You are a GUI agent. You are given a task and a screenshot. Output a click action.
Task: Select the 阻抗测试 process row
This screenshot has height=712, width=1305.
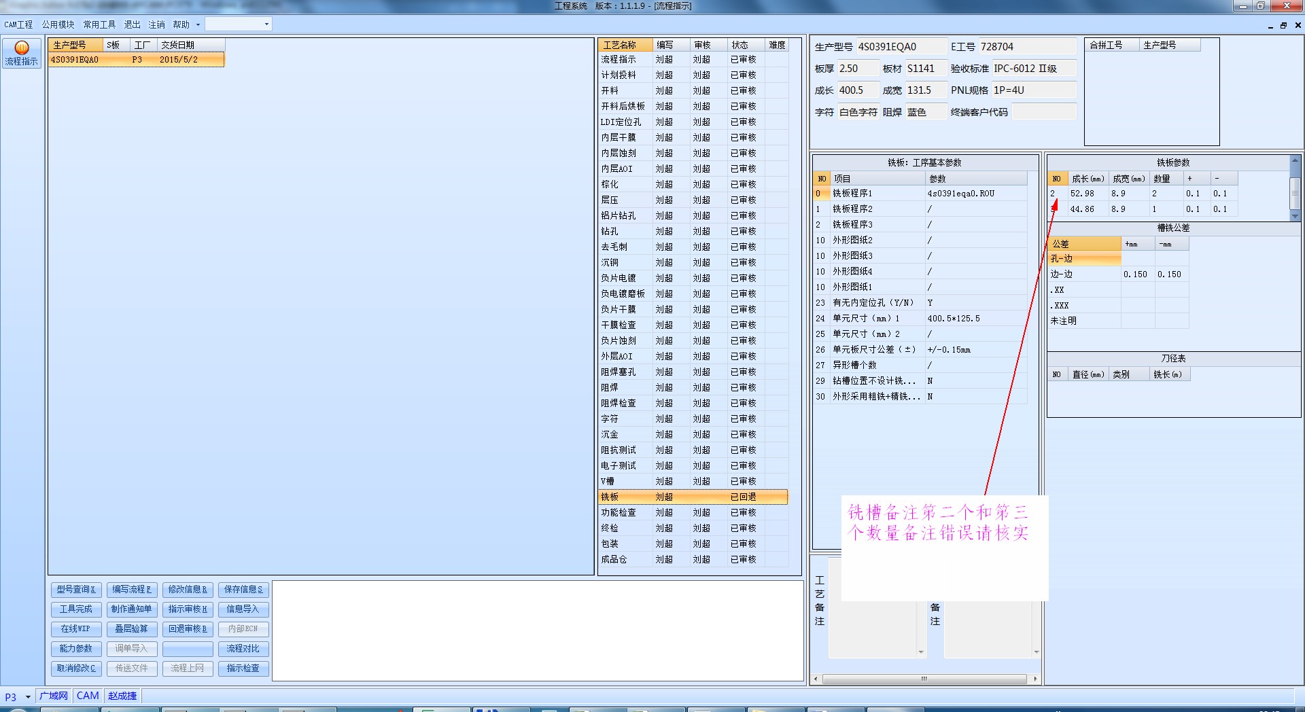pos(693,450)
